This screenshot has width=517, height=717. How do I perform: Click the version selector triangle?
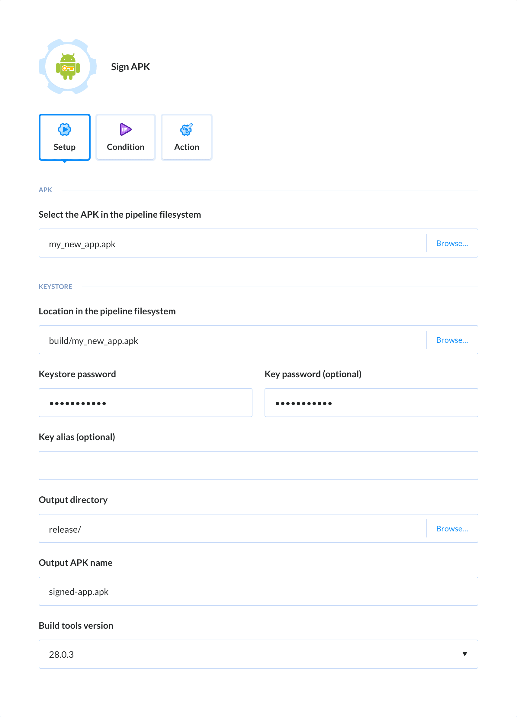(x=464, y=654)
